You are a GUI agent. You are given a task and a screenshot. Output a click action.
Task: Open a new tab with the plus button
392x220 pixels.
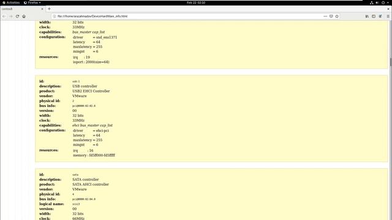49,9
